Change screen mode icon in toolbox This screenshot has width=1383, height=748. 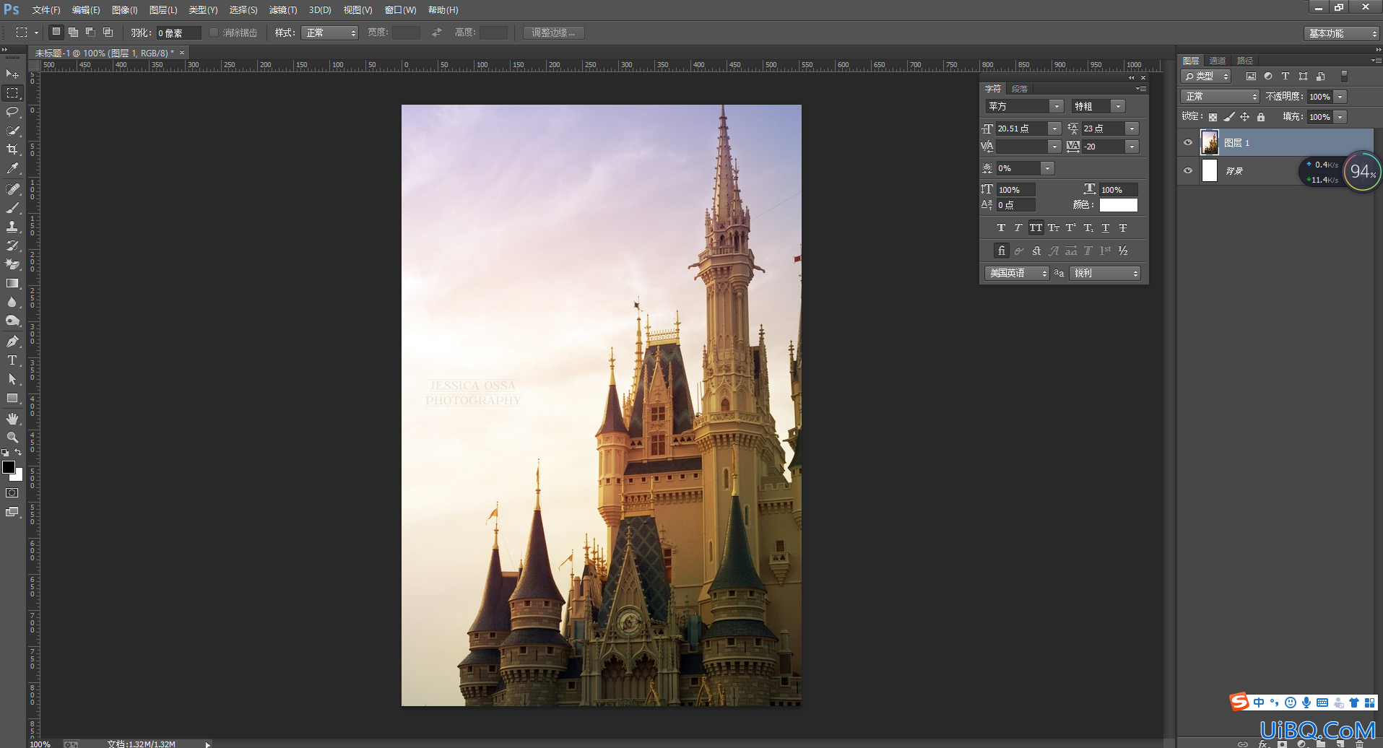pyautogui.click(x=12, y=512)
